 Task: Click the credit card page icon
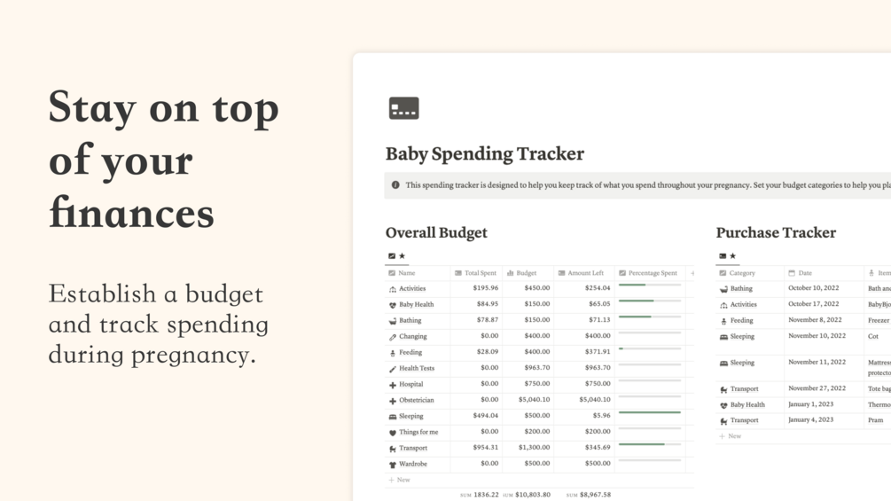point(403,108)
